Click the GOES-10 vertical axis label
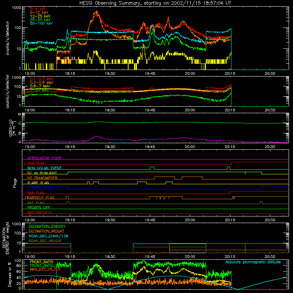This screenshot has width=293, height=293. pyautogui.click(x=12, y=128)
